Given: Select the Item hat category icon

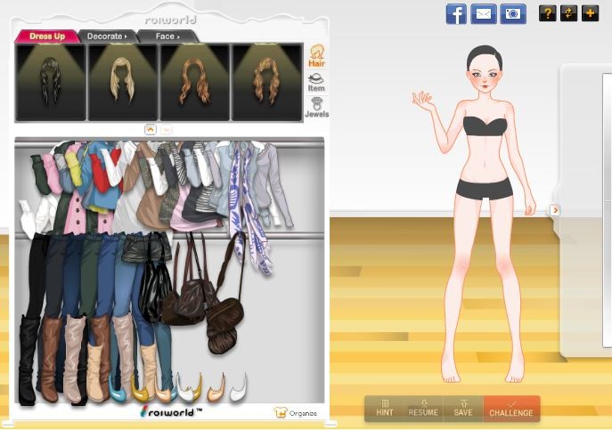Looking at the screenshot, I should (x=316, y=83).
